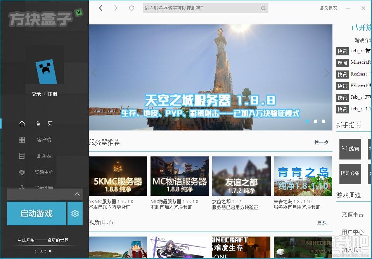Image resolution: width=372 pixels, height=259 pixels.
Task: Open 更多.. in the video center
Action: (x=322, y=223)
